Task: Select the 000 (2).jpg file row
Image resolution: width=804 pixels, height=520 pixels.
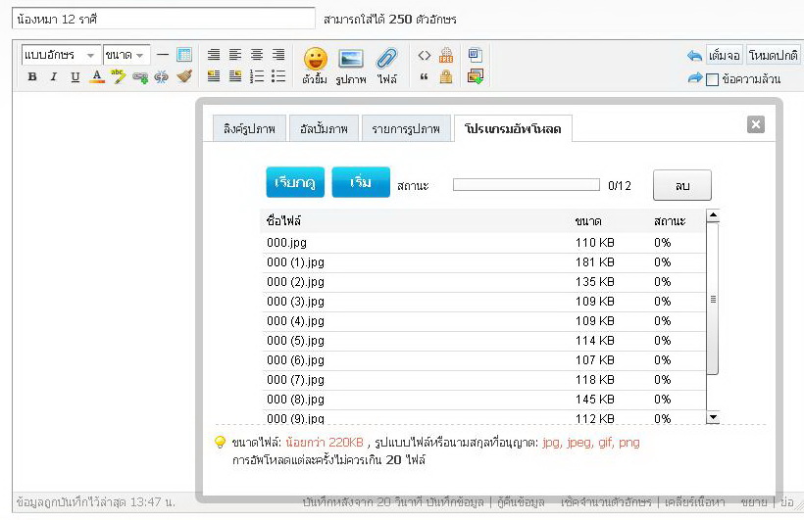Action: click(x=483, y=282)
